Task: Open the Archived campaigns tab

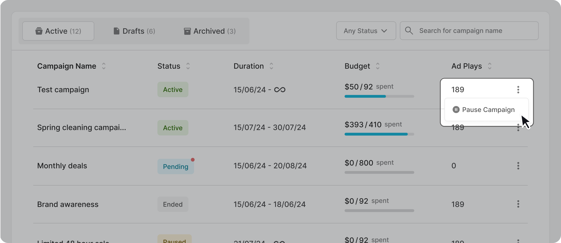Action: 210,31
